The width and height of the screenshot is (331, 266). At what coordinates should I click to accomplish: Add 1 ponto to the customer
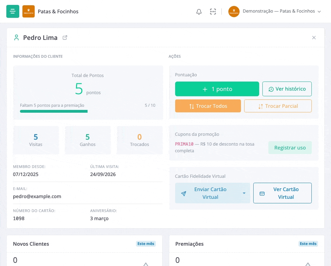[217, 89]
